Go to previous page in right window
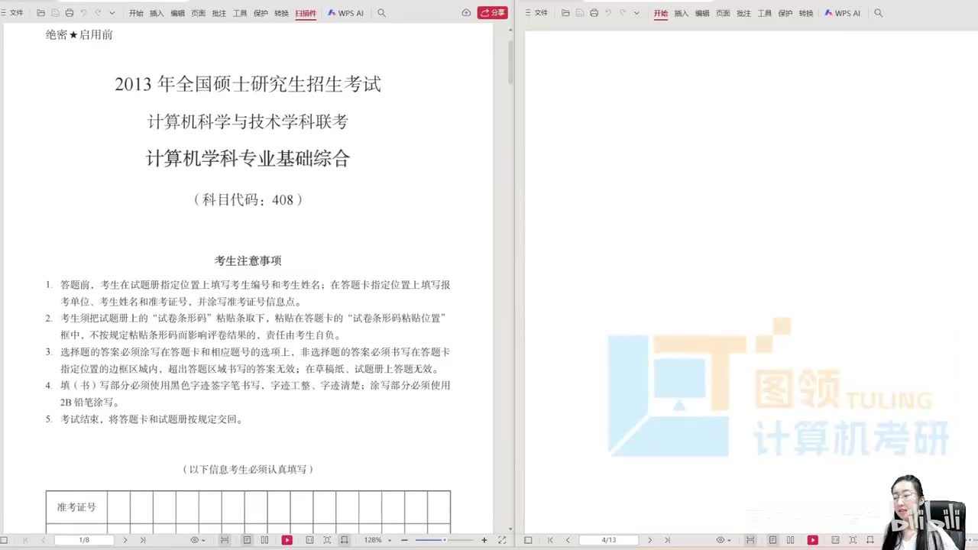 (x=568, y=540)
